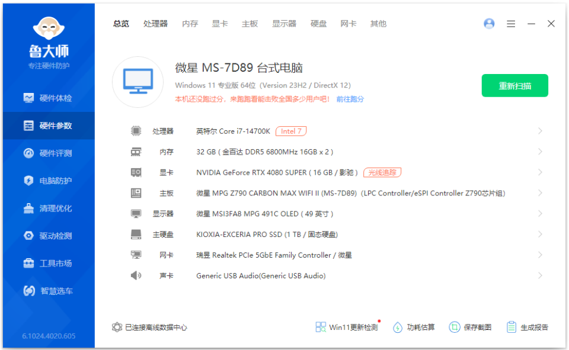
Task: Switch to the top 内存 tab
Action: (x=190, y=24)
